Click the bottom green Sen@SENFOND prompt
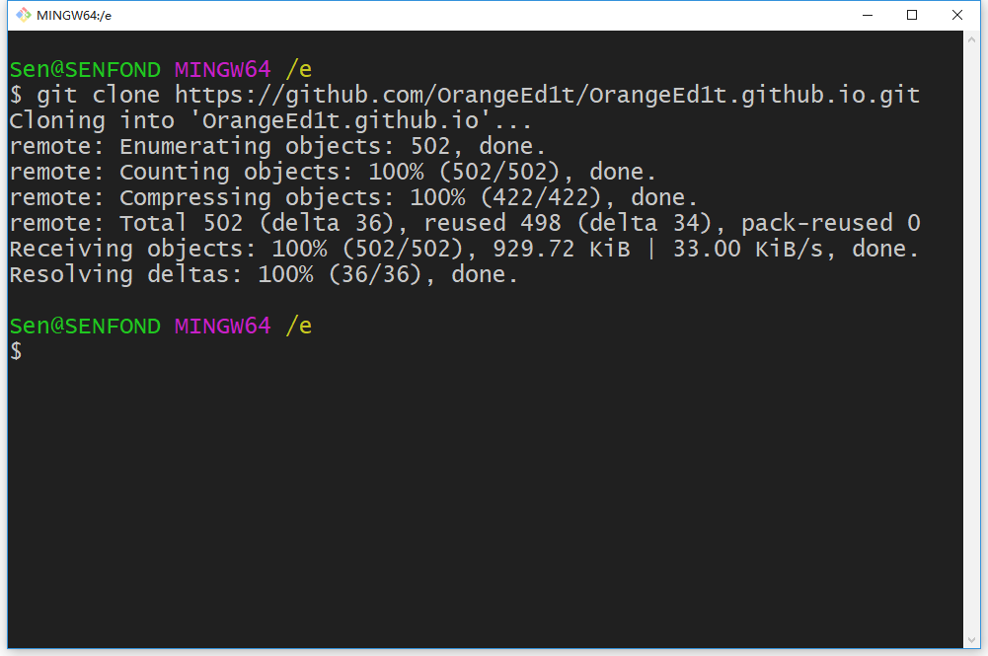Image resolution: width=988 pixels, height=656 pixels. tap(84, 327)
